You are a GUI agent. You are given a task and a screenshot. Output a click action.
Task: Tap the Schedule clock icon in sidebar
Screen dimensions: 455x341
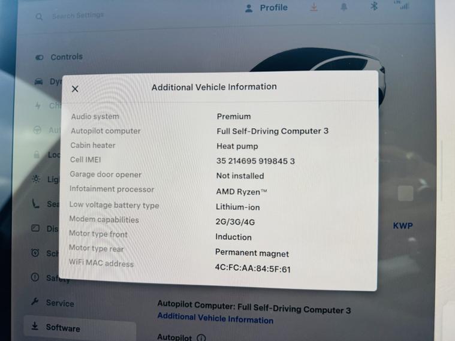35,253
